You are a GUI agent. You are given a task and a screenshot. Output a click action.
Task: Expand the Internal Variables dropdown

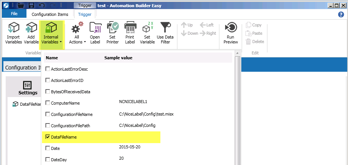pos(51,35)
